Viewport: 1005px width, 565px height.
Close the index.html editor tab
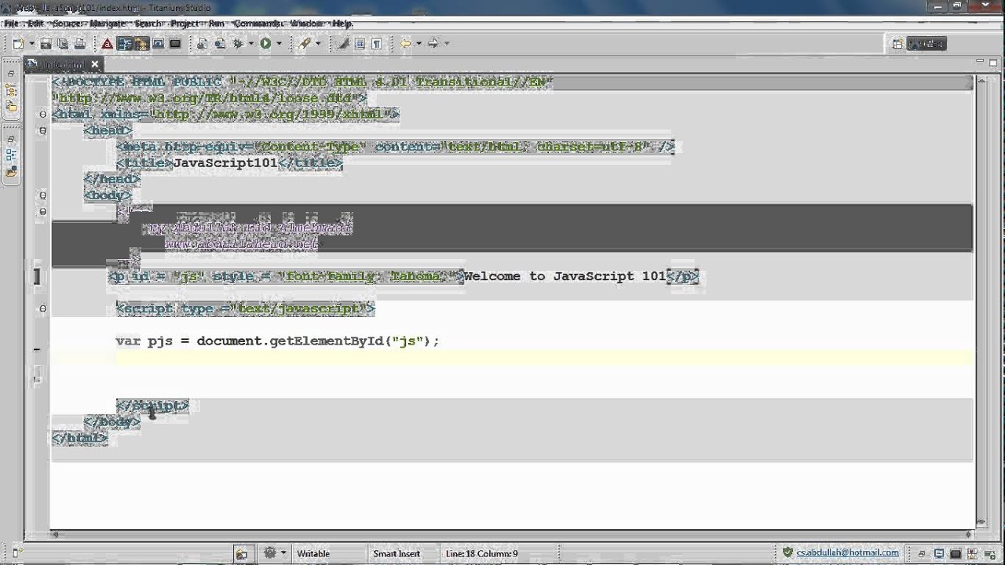pos(95,64)
